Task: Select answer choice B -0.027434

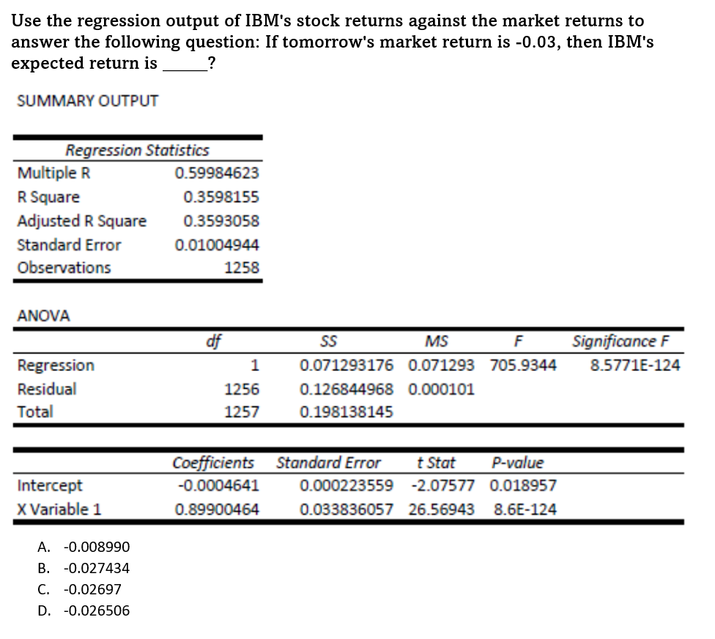Action: pyautogui.click(x=88, y=567)
